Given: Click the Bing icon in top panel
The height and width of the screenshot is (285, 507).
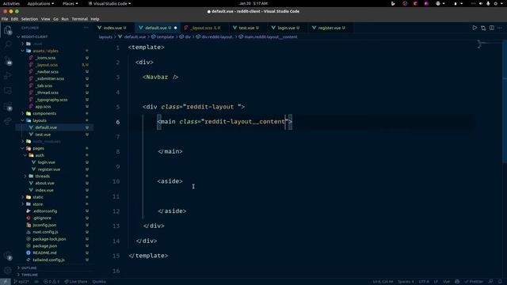Looking at the screenshot, I should [x=393, y=3].
